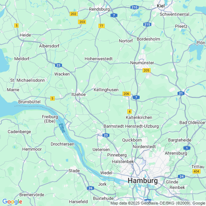Viewport: 206px width, 206px height.
Task: Click the A 21 highway shield
Action: coord(181,93)
